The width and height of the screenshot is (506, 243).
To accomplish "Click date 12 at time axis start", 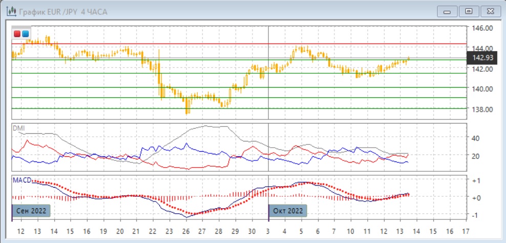I will (x=20, y=231).
